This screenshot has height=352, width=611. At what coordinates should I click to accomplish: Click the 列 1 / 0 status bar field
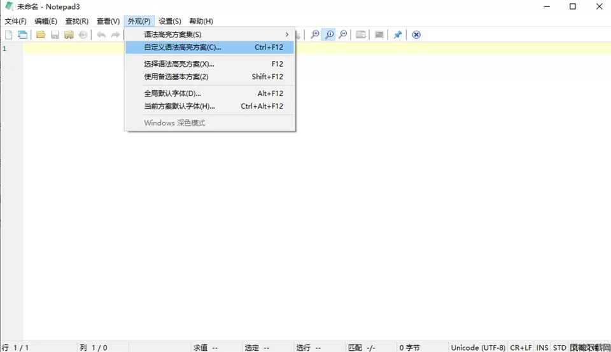point(103,348)
